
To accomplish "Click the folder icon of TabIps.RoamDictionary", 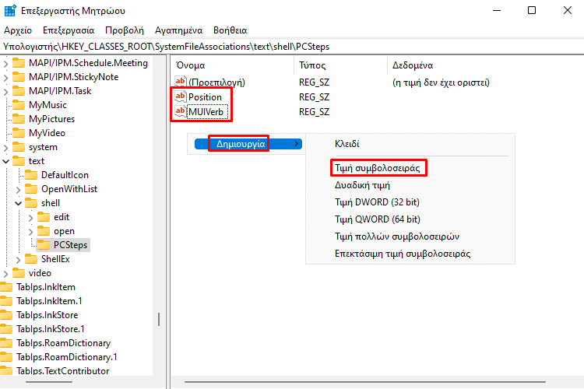I will pos(6,343).
